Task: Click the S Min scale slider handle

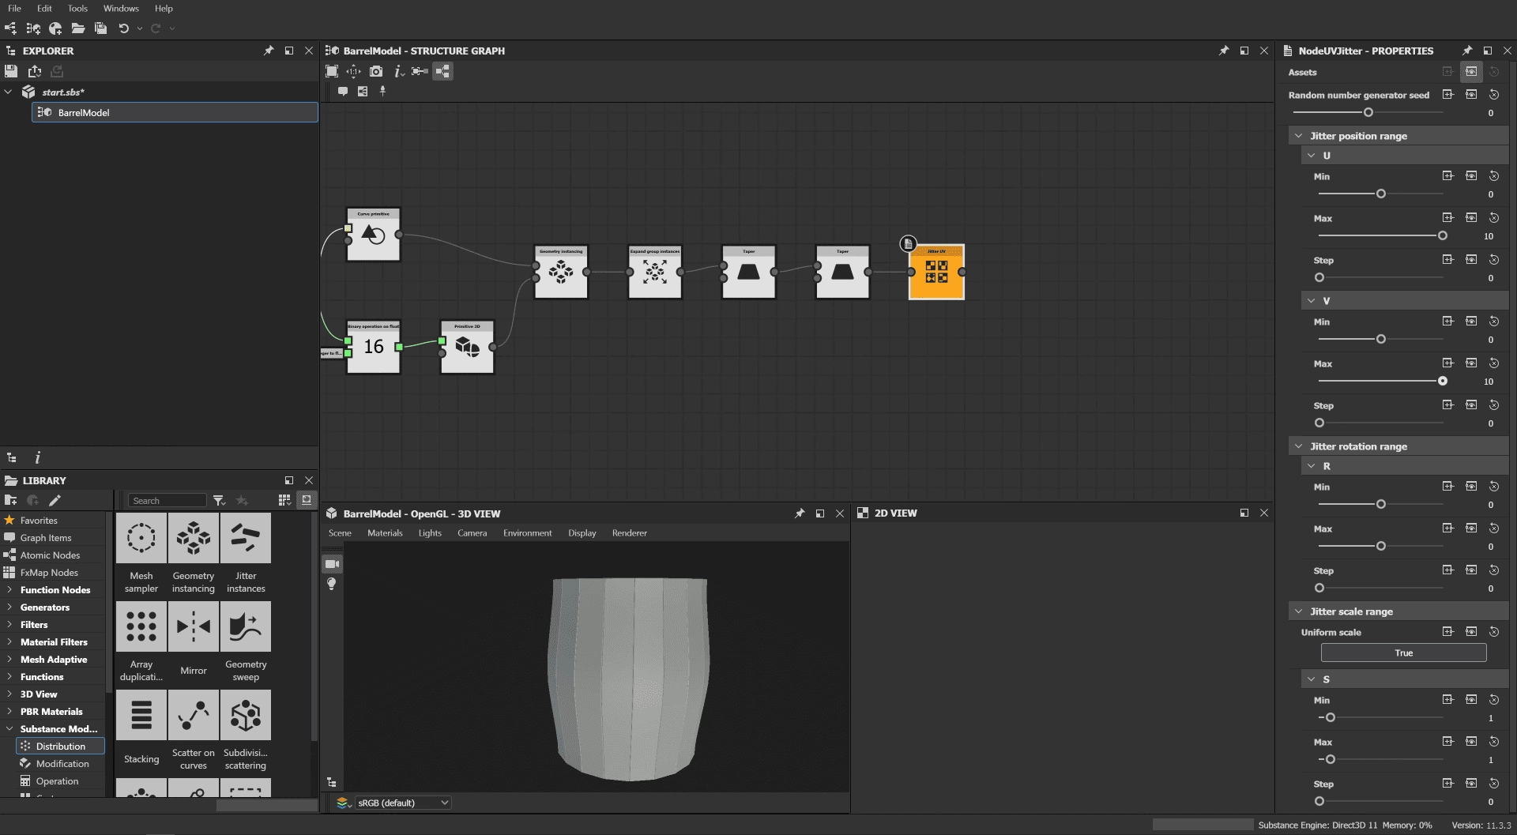Action: [1331, 717]
